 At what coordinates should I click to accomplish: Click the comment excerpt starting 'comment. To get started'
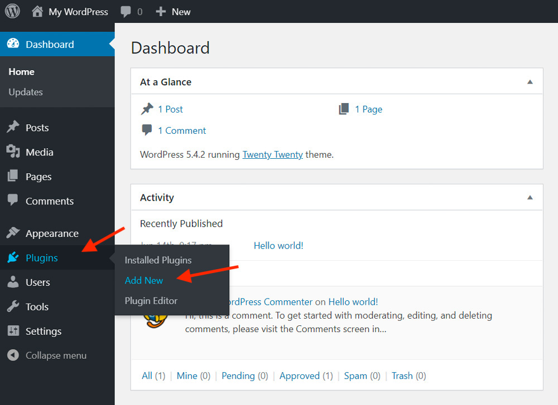point(339,322)
